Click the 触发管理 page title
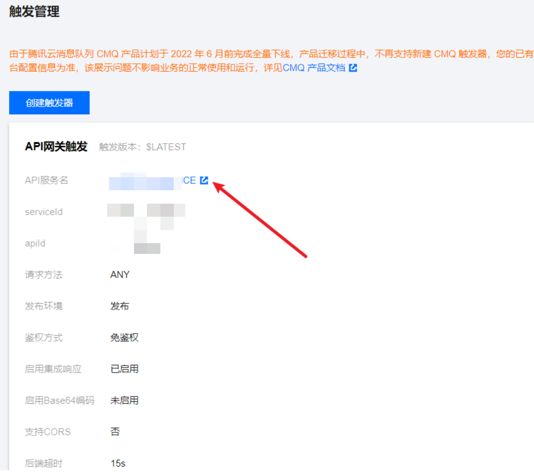Image resolution: width=534 pixels, height=474 pixels. pyautogui.click(x=34, y=12)
